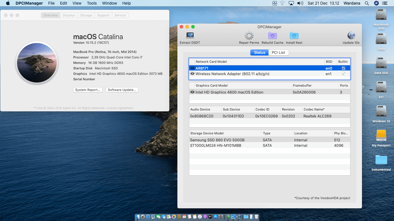Click the System Report button
Screen dimensions: 394x221
click(x=88, y=90)
